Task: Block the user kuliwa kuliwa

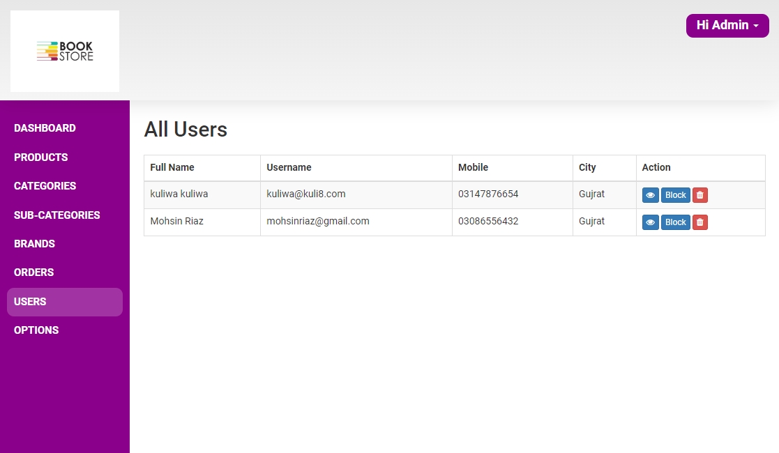Action: [x=675, y=195]
